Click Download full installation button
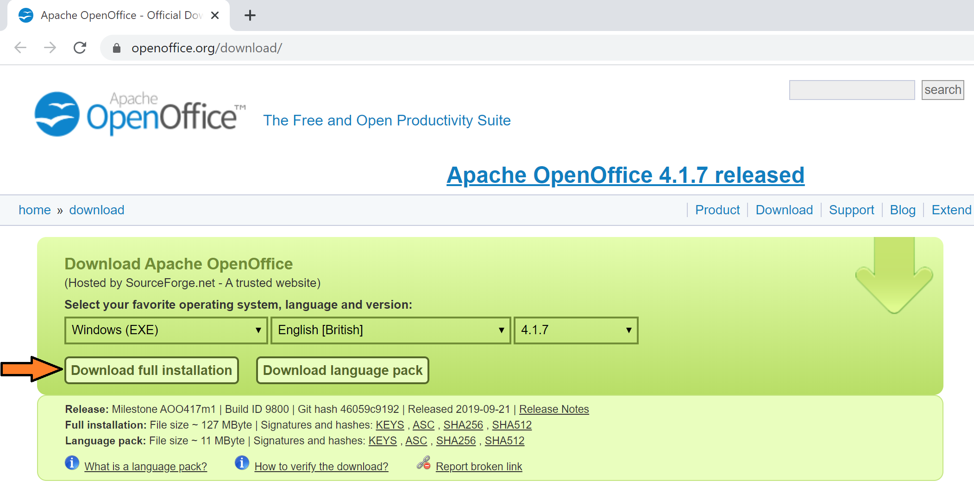This screenshot has height=486, width=974. coord(151,370)
